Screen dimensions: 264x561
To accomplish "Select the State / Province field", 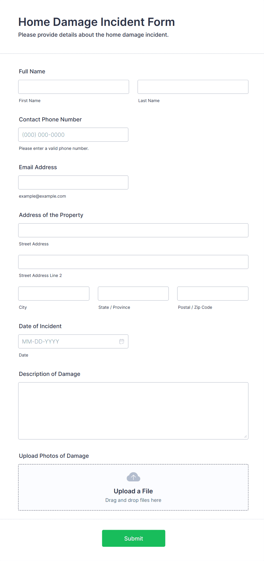I will 133,293.
